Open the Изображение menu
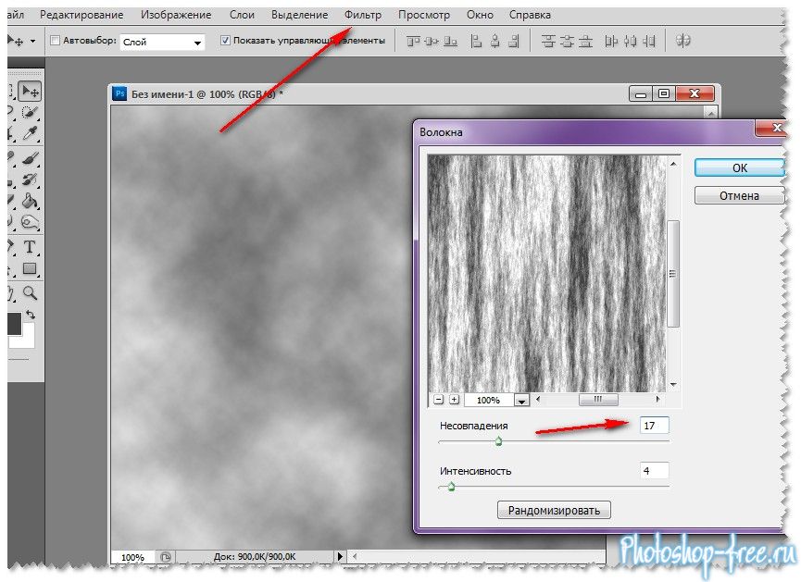This screenshot has width=801, height=582. click(180, 15)
